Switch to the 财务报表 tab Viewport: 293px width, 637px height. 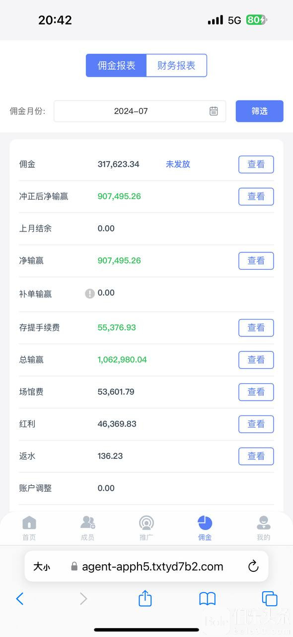pyautogui.click(x=176, y=65)
